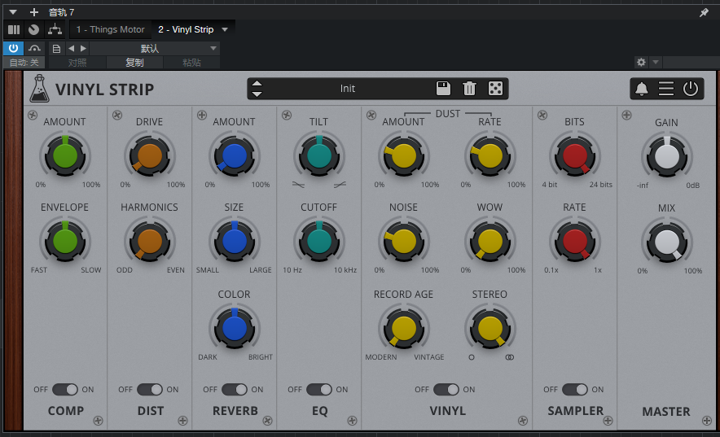Click the SAMPLER section top-left corner icon
Image resolution: width=720 pixels, height=437 pixels.
pyautogui.click(x=542, y=115)
